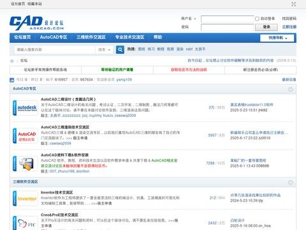Screen dimensions: 306x230
Task: Open last post 真实表格truetable11.0软件
Action: pos(252,105)
